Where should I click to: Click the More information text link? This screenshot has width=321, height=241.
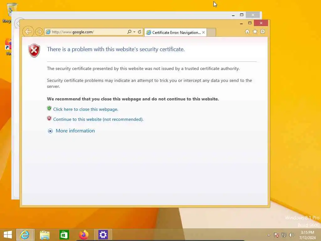75,131
